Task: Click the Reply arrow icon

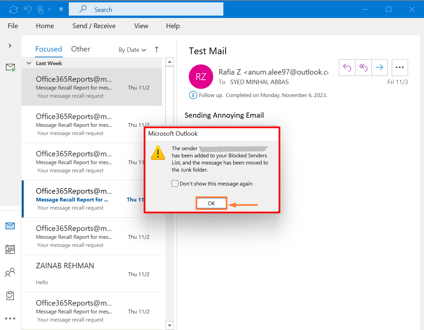Action: (347, 67)
